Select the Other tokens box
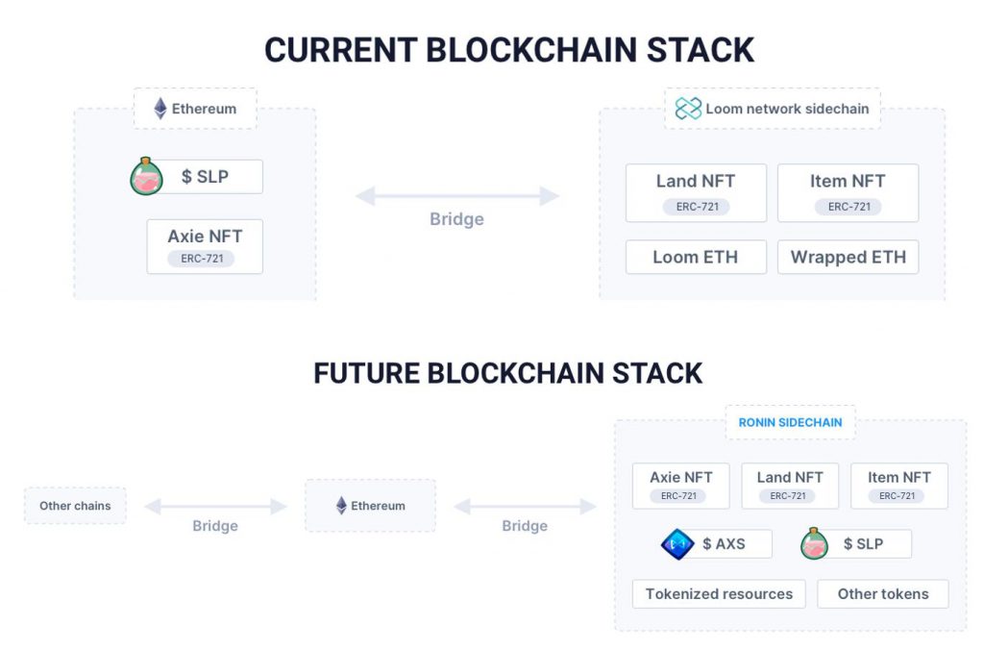Viewport: 984px width, 650px height. click(x=883, y=593)
